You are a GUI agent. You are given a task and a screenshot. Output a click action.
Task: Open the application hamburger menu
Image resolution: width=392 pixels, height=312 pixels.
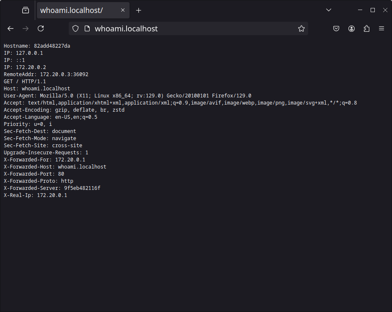(382, 29)
